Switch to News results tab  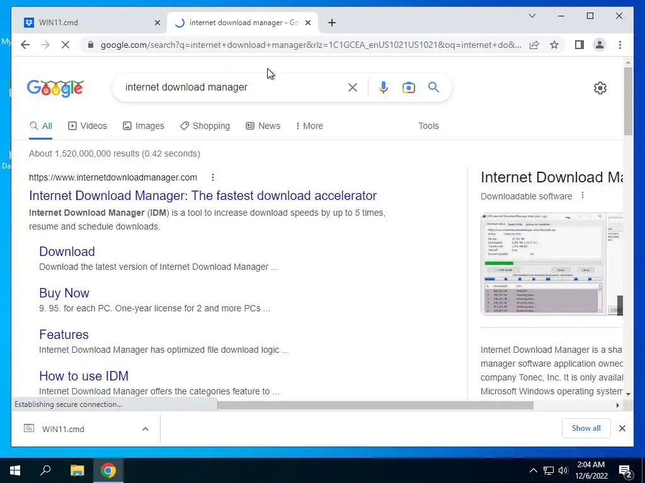(263, 126)
